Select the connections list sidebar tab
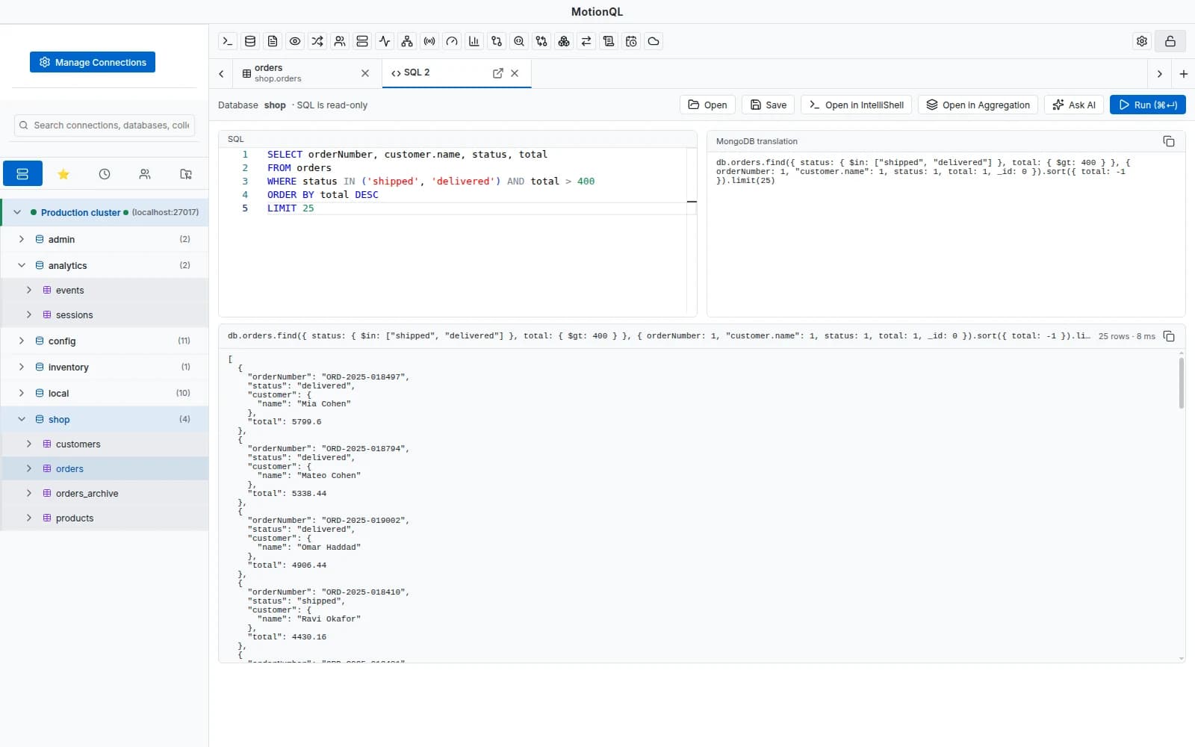This screenshot has width=1195, height=747. pyautogui.click(x=22, y=174)
